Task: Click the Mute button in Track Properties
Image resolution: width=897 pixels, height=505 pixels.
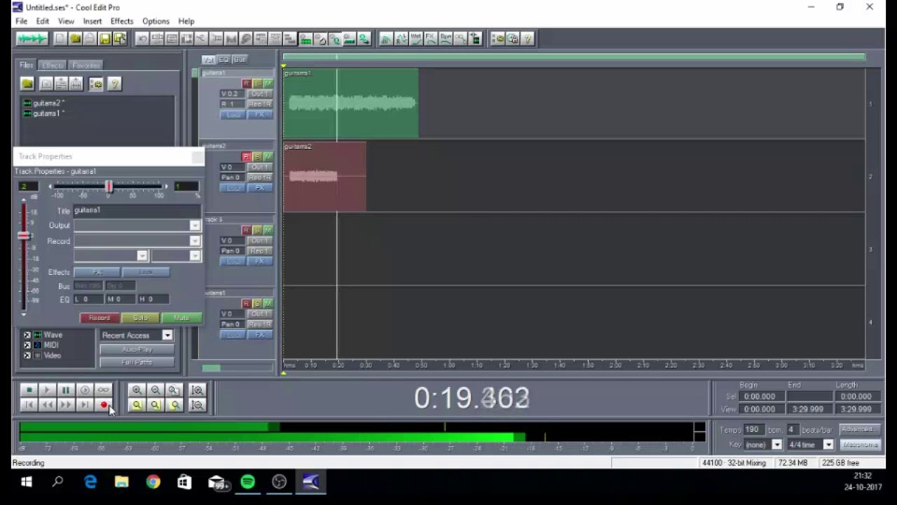Action: (182, 318)
